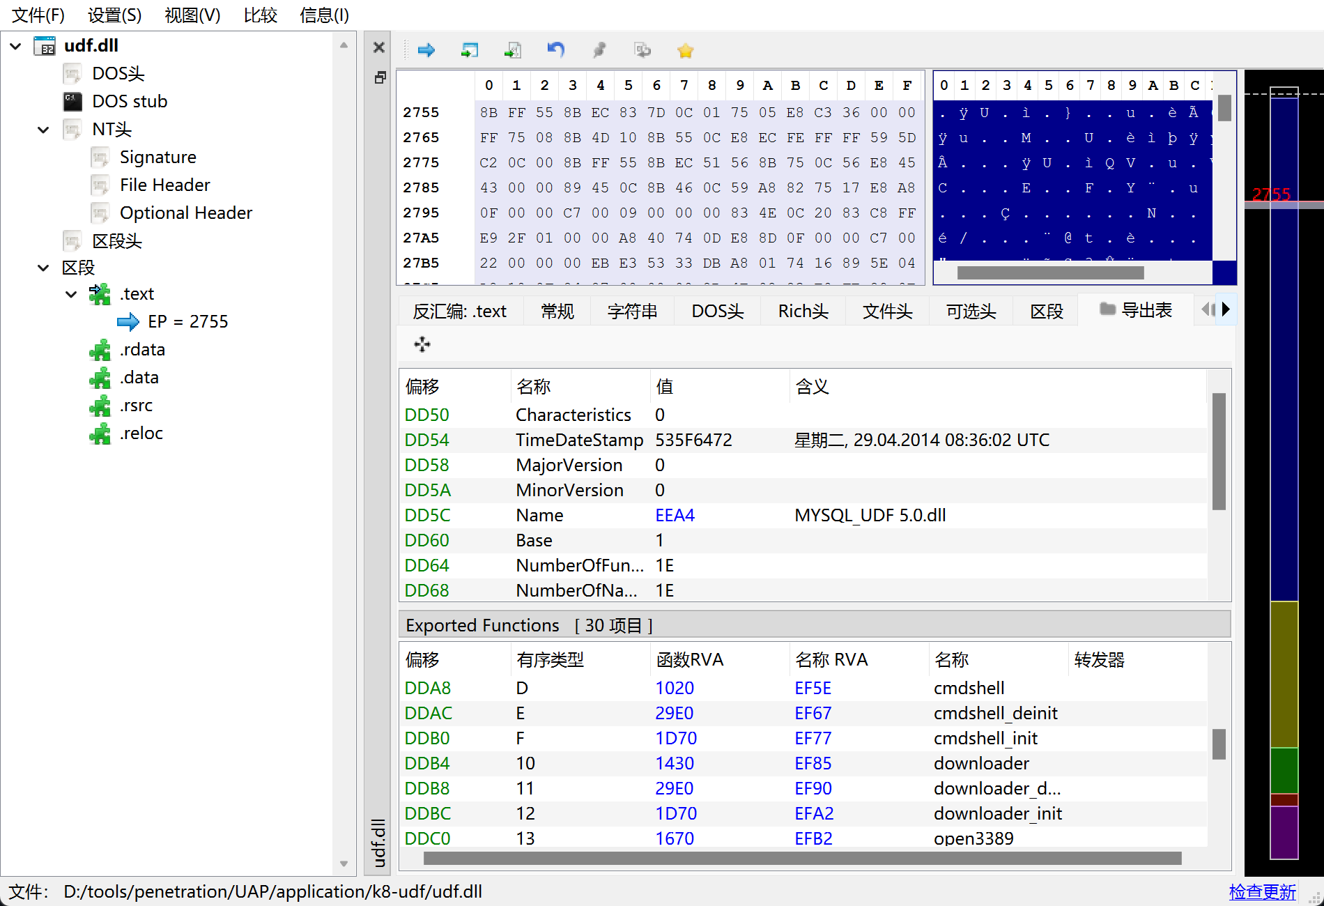The image size is (1324, 906).
Task: Collapse the udf.dll root node
Action: click(x=15, y=47)
